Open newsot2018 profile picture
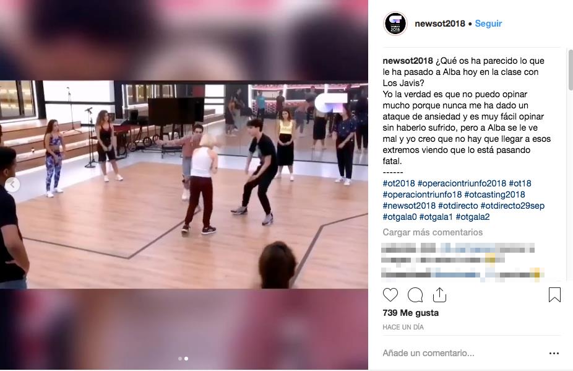Image resolution: width=573 pixels, height=371 pixels. 395,24
